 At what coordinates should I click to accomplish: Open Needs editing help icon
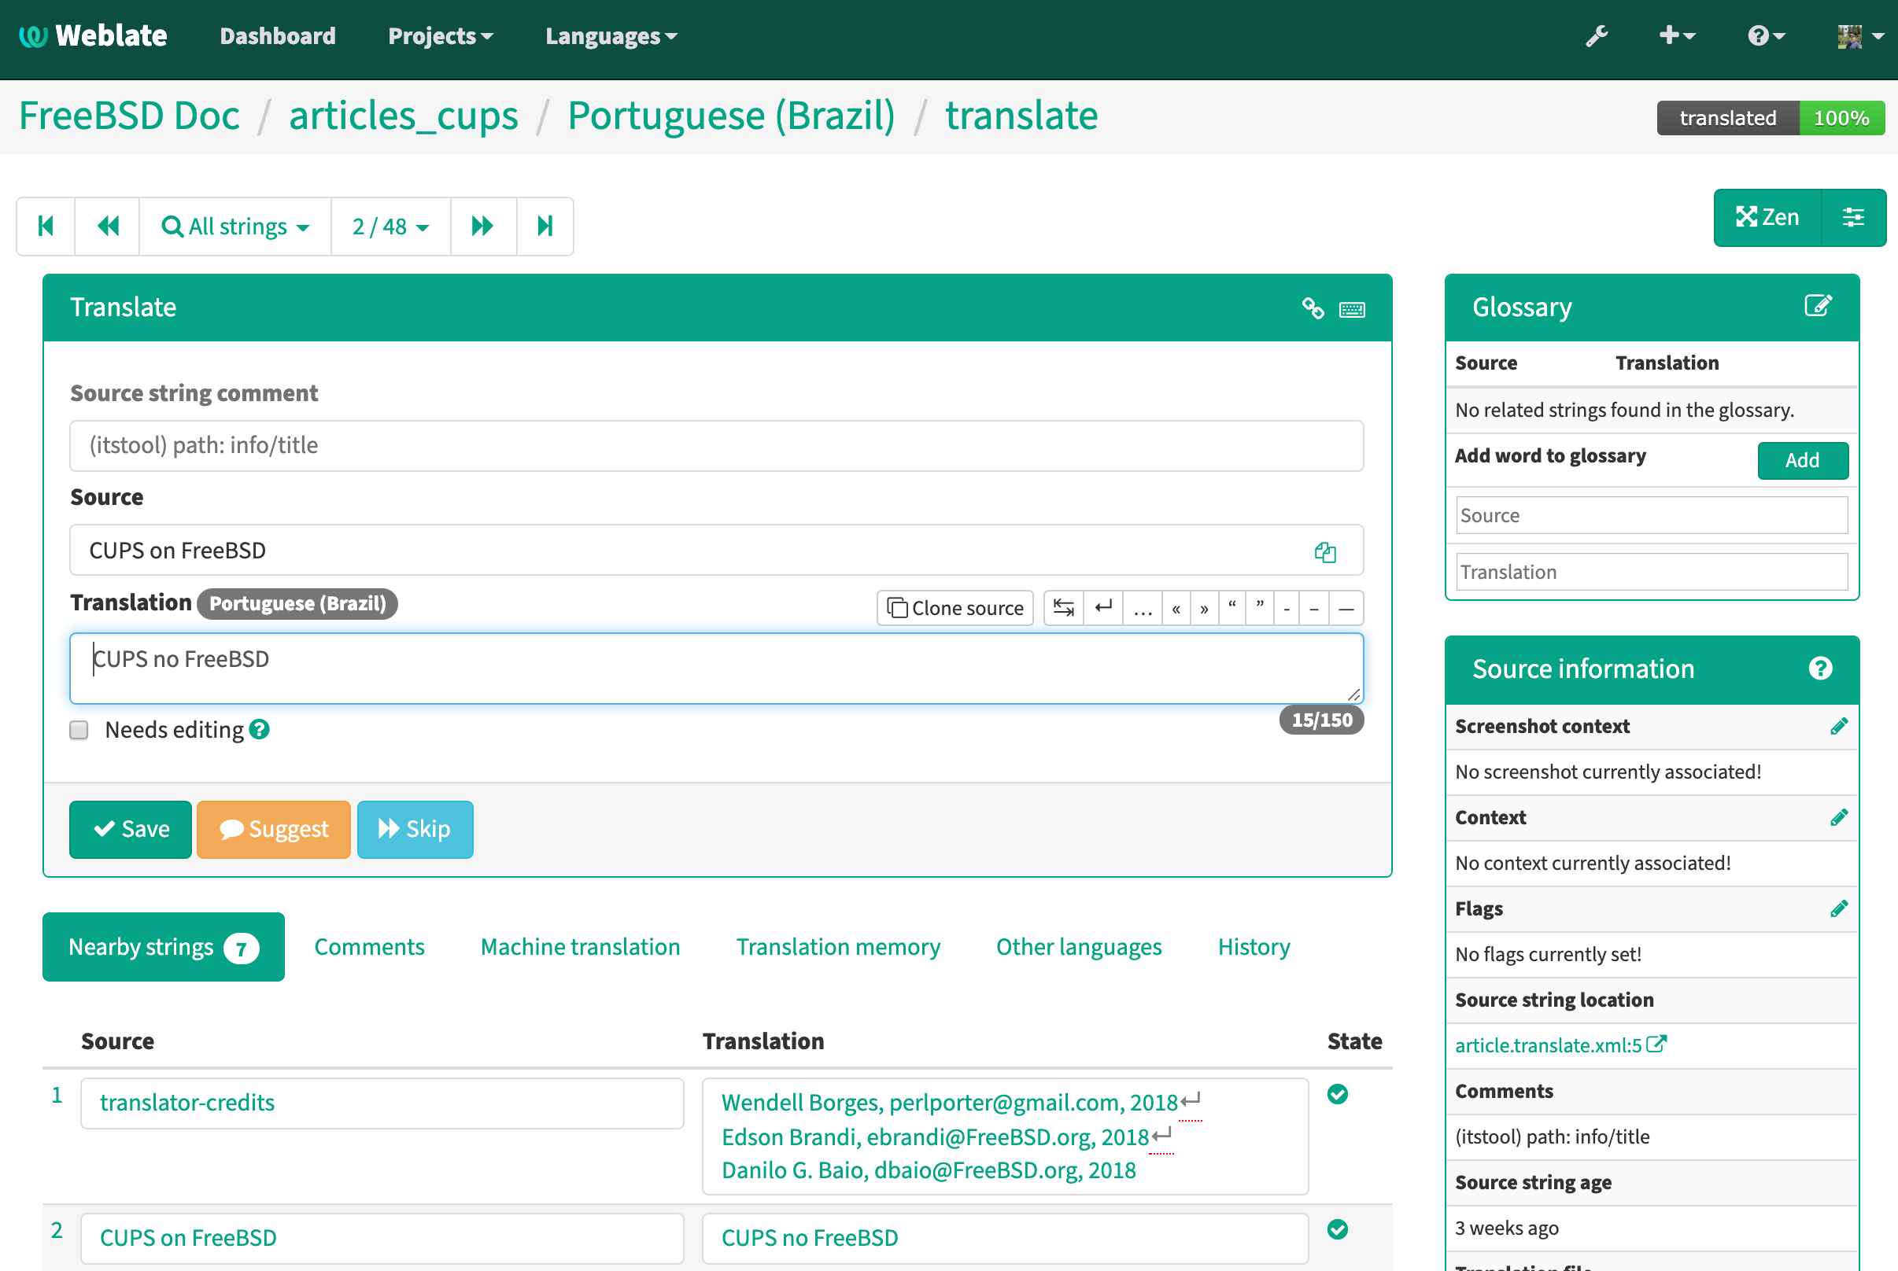pos(260,730)
